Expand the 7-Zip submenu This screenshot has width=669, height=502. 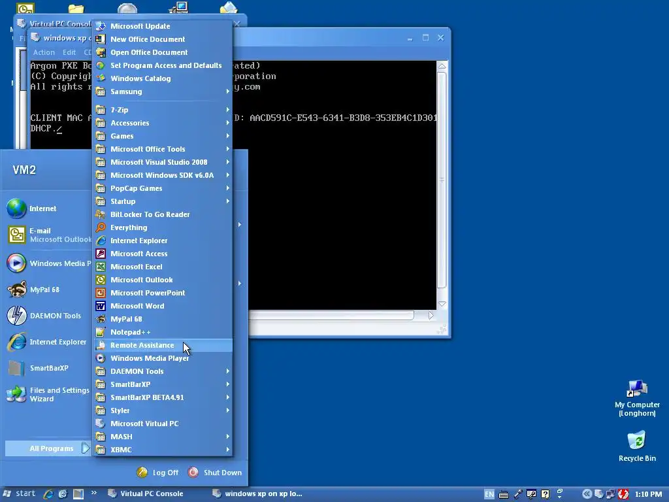pos(163,110)
